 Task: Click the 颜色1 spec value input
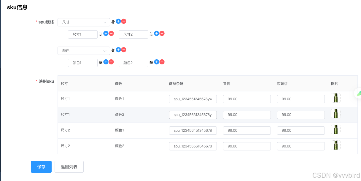click(x=83, y=63)
